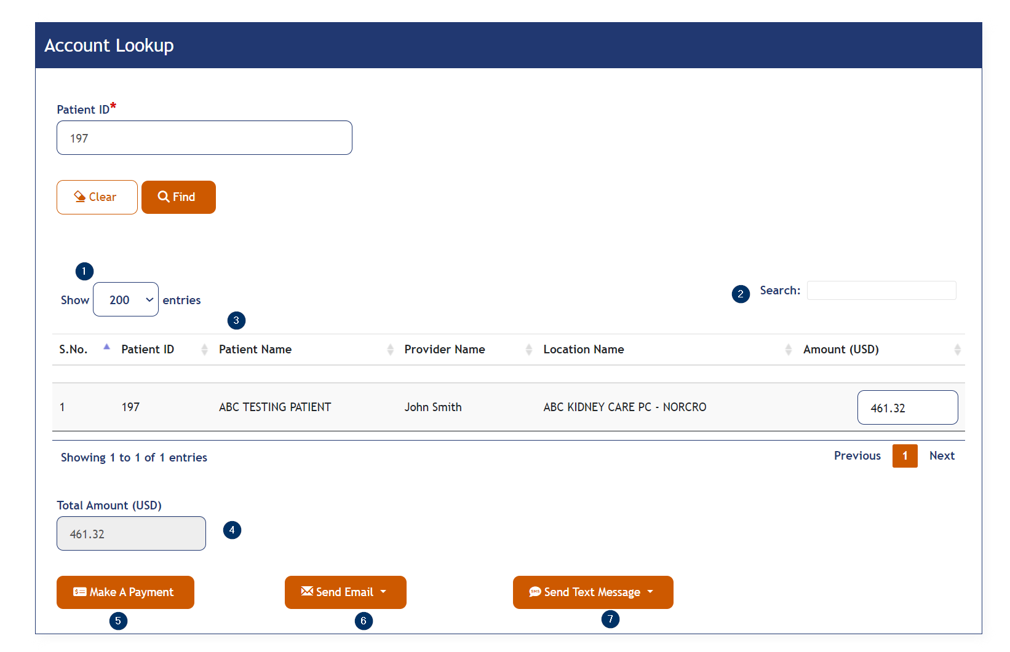This screenshot has height=652, width=1010.
Task: Click the sort arrows on Location Name column
Action: 789,349
